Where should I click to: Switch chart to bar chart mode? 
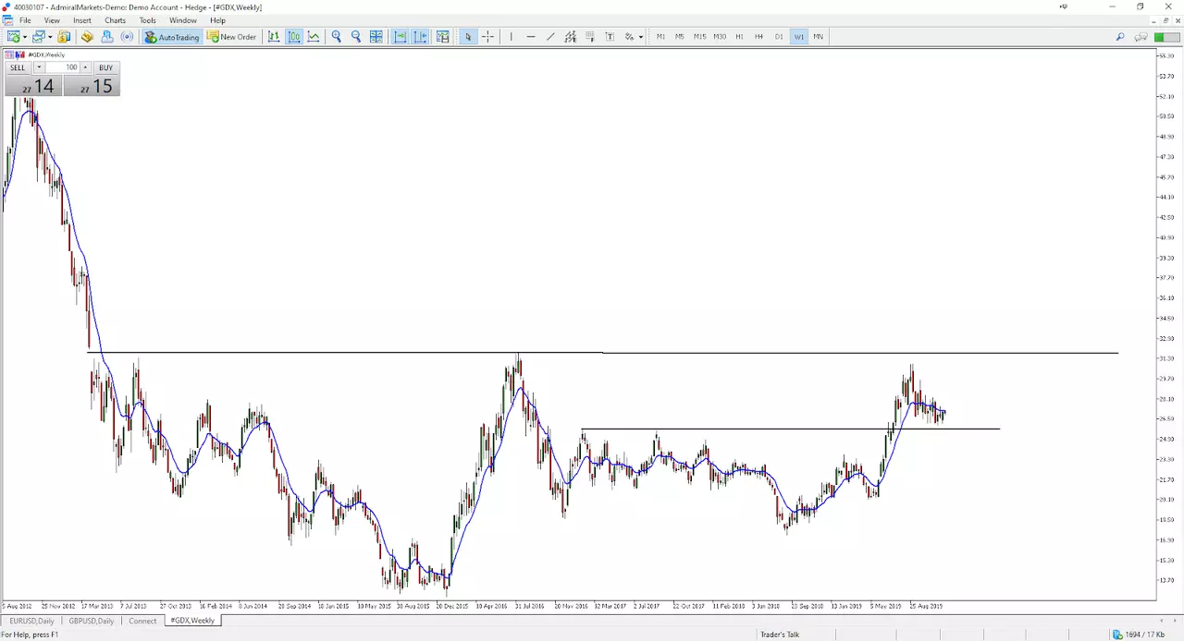click(274, 37)
